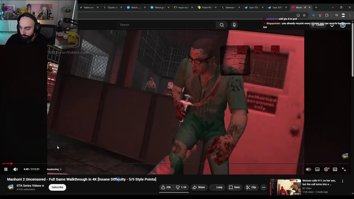Open the GTA Series Videos channel name link
354x199 pixels.
tap(29, 186)
